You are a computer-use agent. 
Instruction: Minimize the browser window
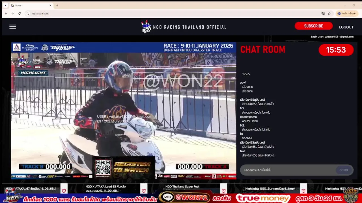click(345, 5)
